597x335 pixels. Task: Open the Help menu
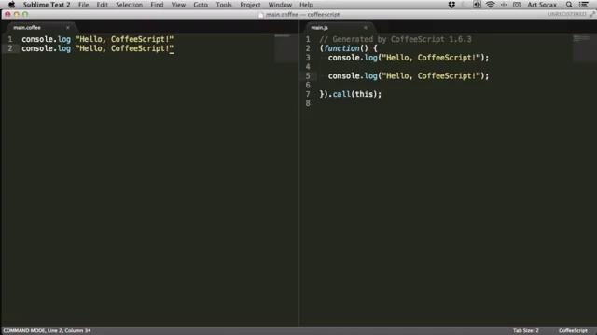click(306, 5)
